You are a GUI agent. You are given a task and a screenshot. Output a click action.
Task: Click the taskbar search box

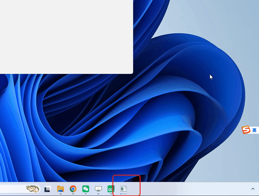20,189
